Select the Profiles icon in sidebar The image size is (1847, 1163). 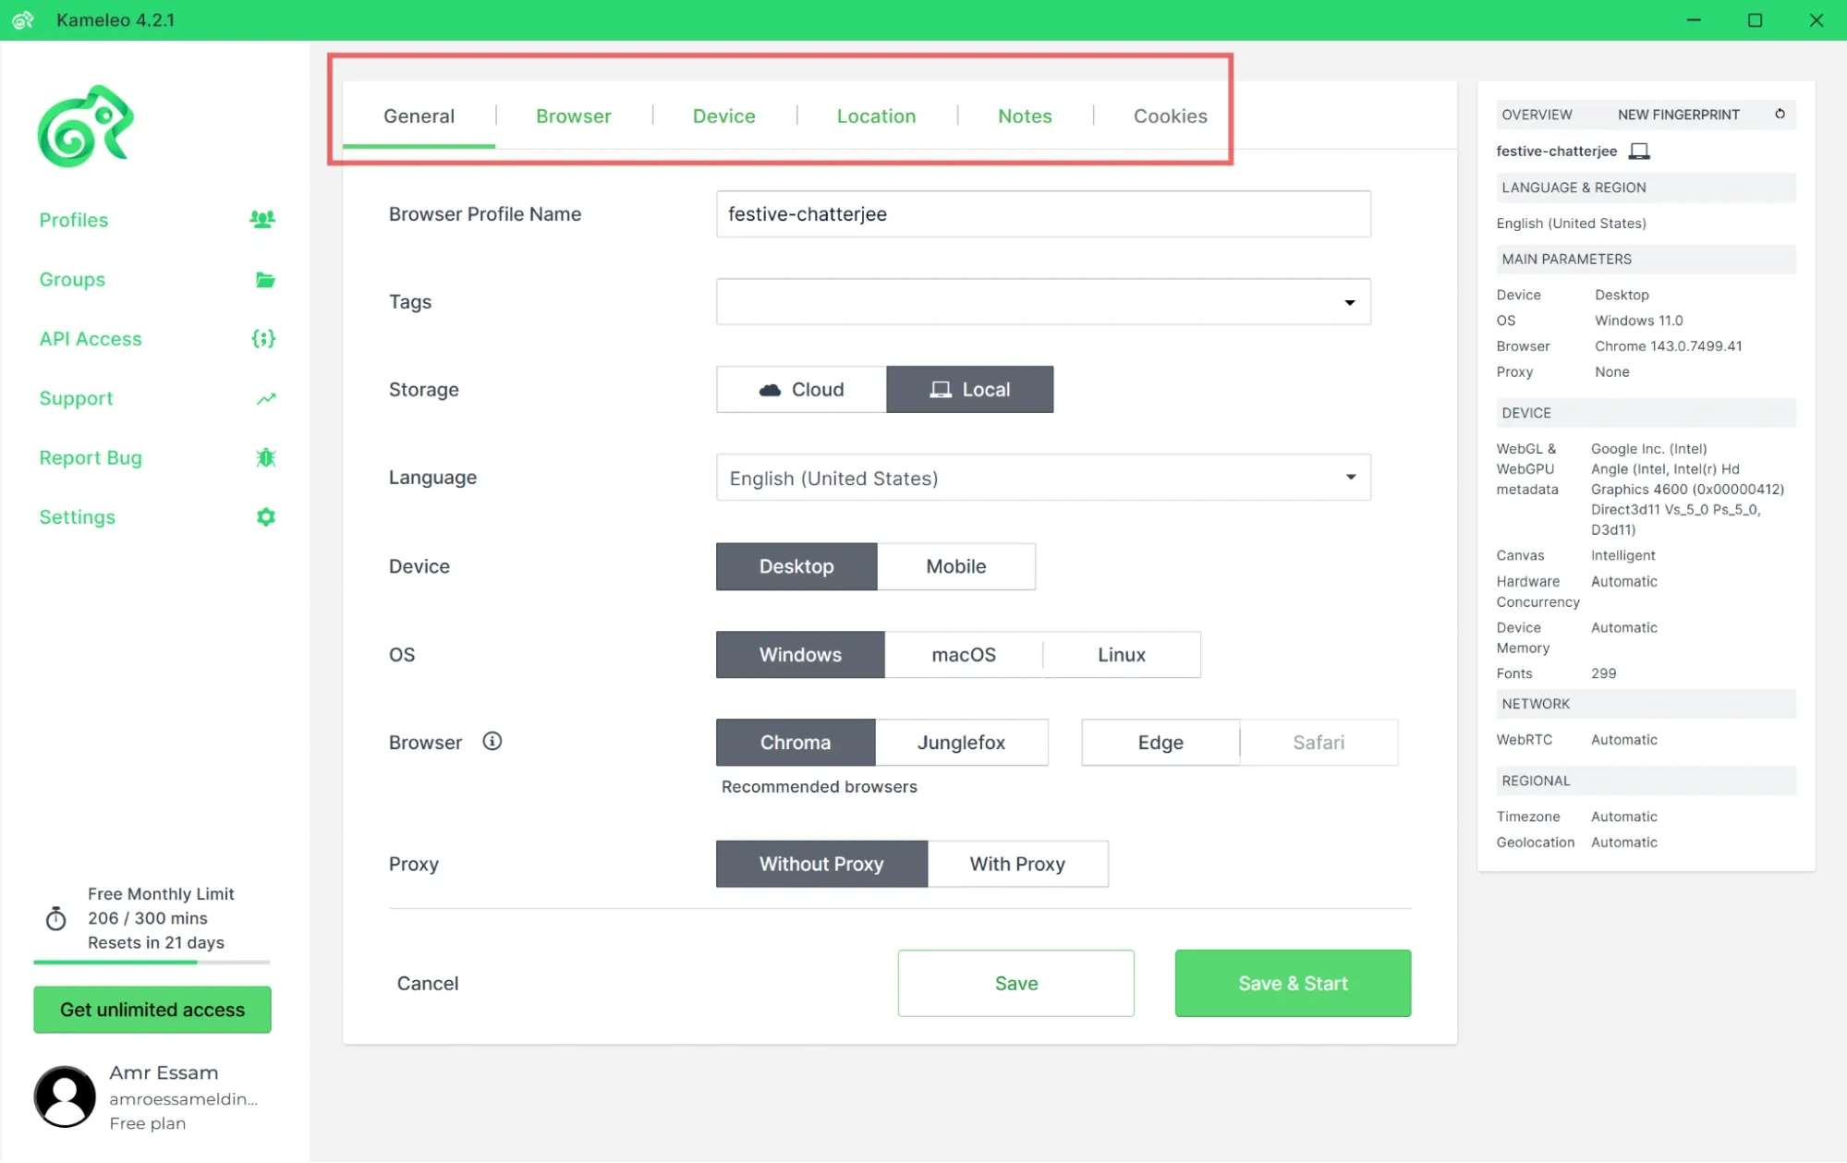(x=262, y=219)
